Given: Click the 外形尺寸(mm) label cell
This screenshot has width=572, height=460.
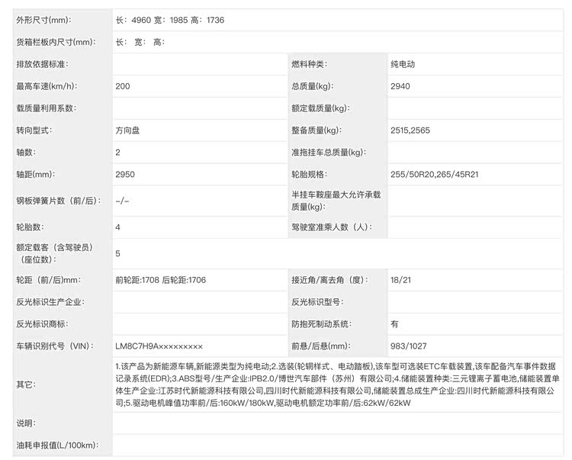Looking at the screenshot, I should point(48,20).
